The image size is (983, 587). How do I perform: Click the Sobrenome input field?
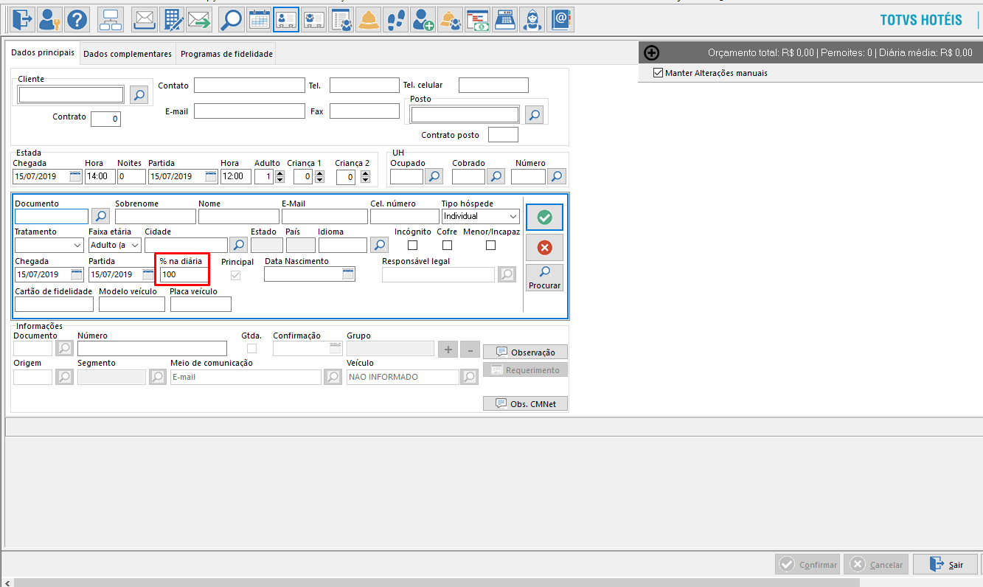tap(155, 216)
